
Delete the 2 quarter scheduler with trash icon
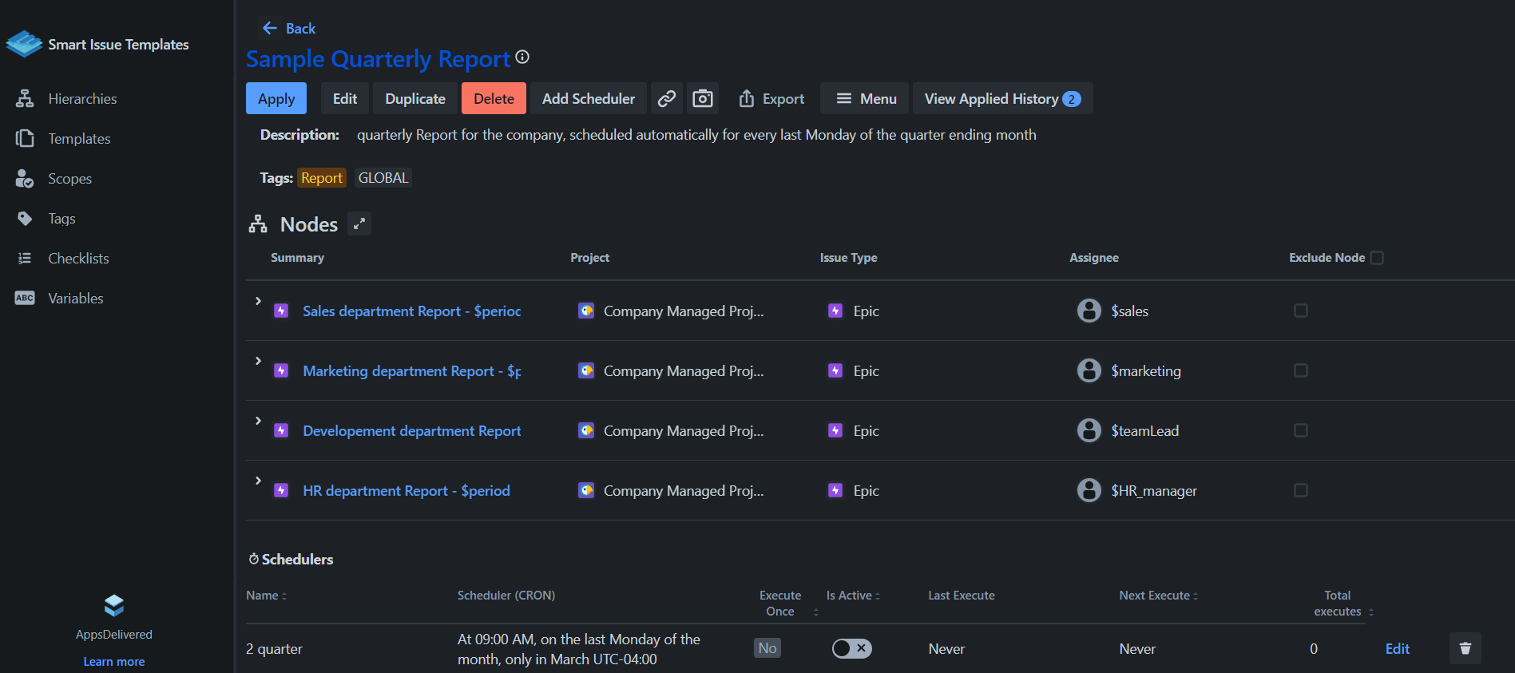tap(1465, 648)
